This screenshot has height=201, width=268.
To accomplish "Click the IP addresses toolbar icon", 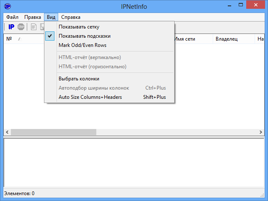I will pos(11,27).
